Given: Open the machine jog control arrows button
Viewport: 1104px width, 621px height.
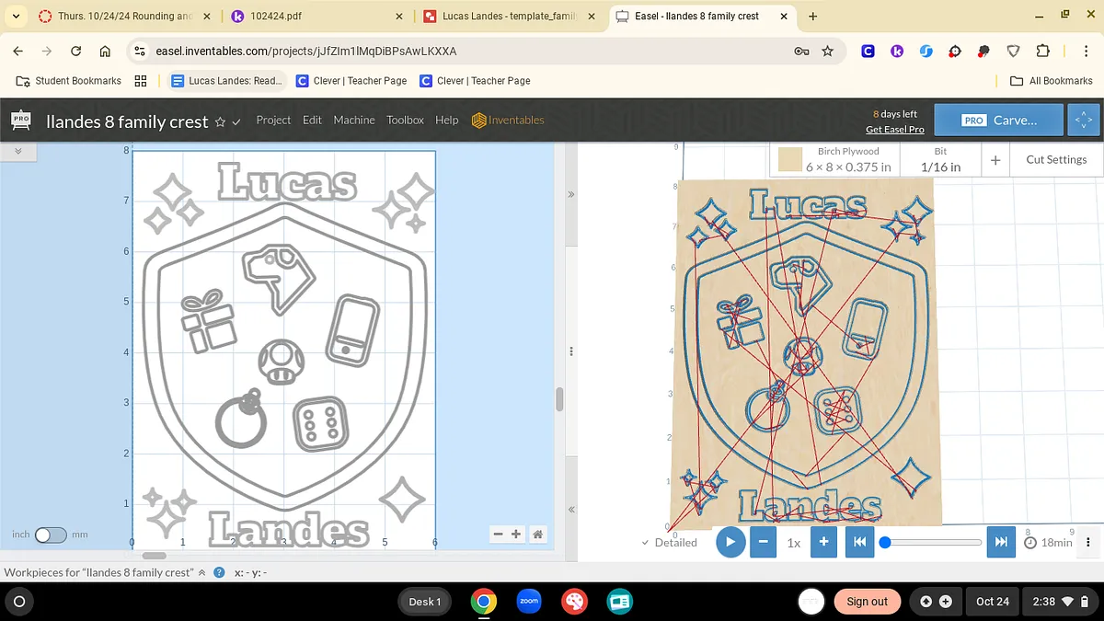Looking at the screenshot, I should click(1083, 121).
